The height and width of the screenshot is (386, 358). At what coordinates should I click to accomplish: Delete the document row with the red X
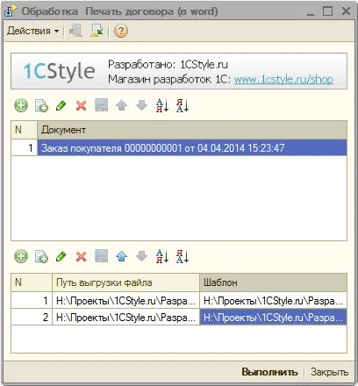[x=81, y=105]
